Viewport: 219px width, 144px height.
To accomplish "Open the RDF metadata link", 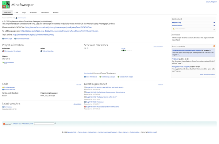I will tap(9, 62).
